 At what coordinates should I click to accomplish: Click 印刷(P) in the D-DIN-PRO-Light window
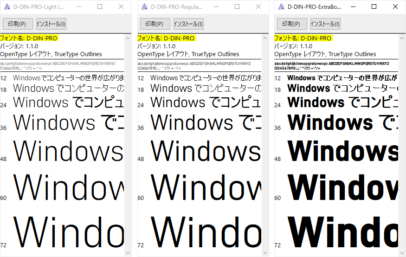click(x=18, y=24)
